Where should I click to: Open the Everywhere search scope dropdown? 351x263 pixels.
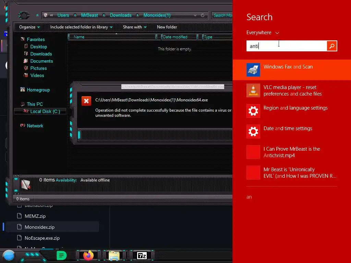pos(263,33)
